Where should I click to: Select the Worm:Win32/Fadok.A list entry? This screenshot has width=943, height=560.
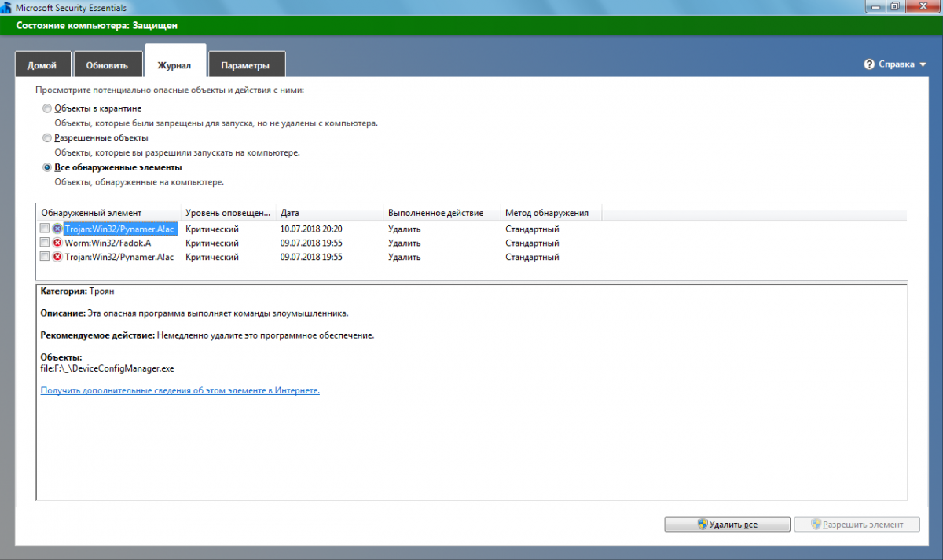(108, 243)
